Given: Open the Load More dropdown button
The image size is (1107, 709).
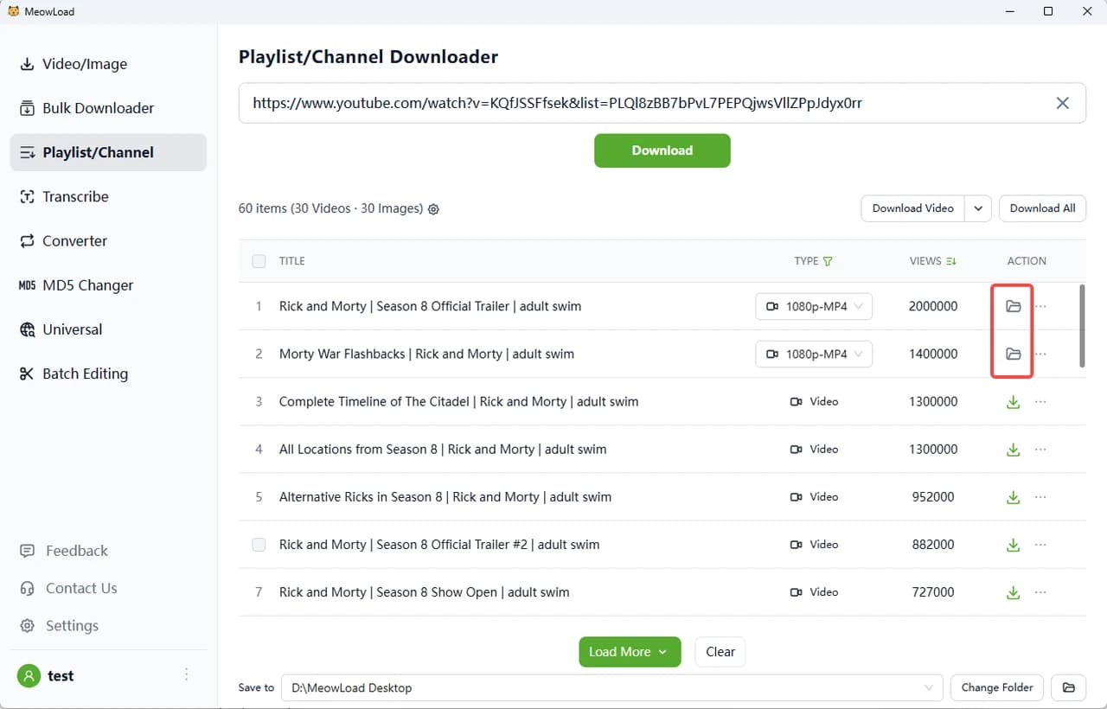Looking at the screenshot, I should (630, 652).
